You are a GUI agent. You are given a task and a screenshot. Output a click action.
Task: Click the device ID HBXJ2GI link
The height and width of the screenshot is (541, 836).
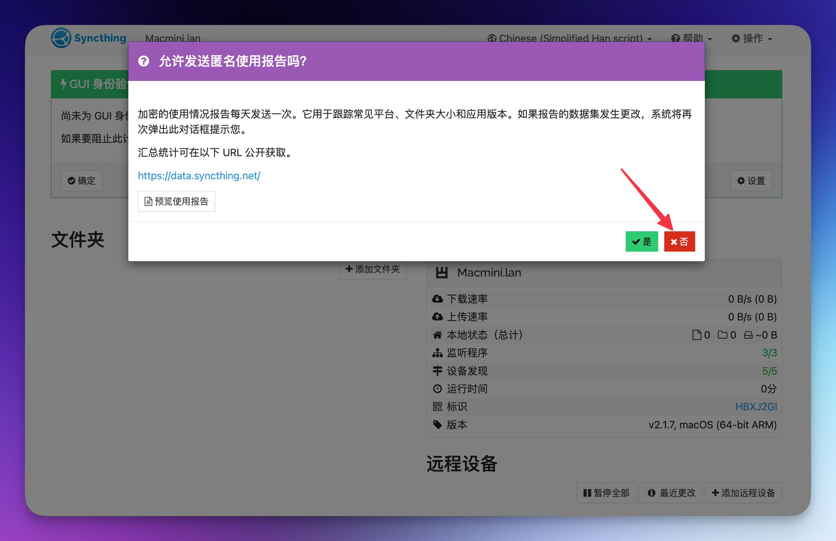(756, 407)
